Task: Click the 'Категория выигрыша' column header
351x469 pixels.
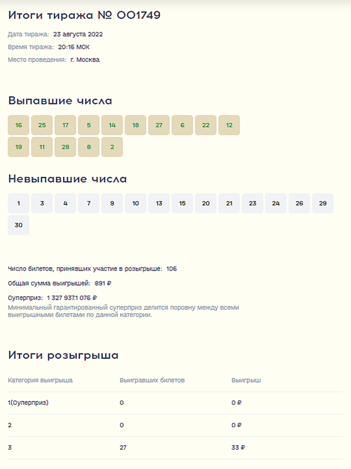Action: click(40, 380)
